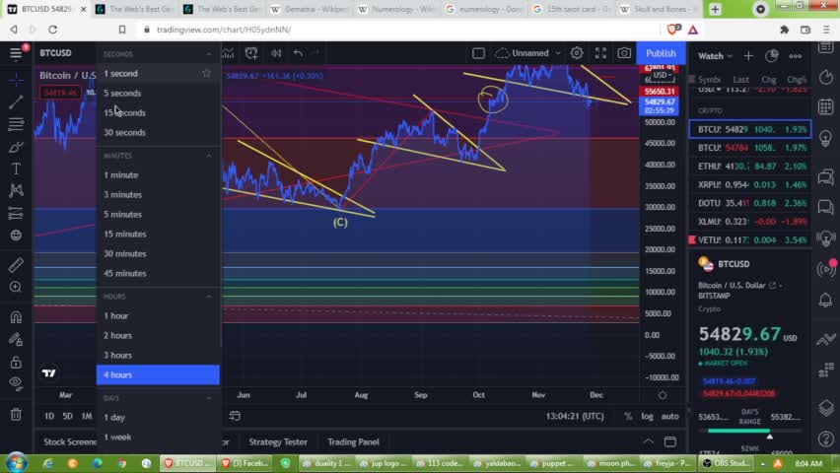Collapse the bottom panel with the chevron
840x473 pixels.
(x=648, y=441)
